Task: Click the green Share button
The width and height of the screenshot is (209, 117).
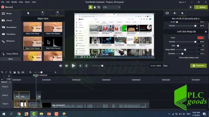Action: point(201,7)
